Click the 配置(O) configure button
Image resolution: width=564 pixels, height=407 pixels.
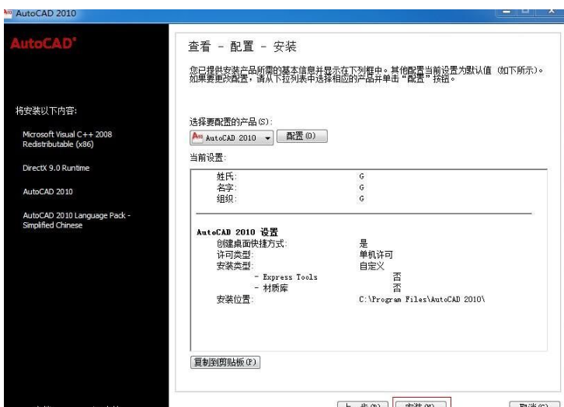pyautogui.click(x=302, y=136)
